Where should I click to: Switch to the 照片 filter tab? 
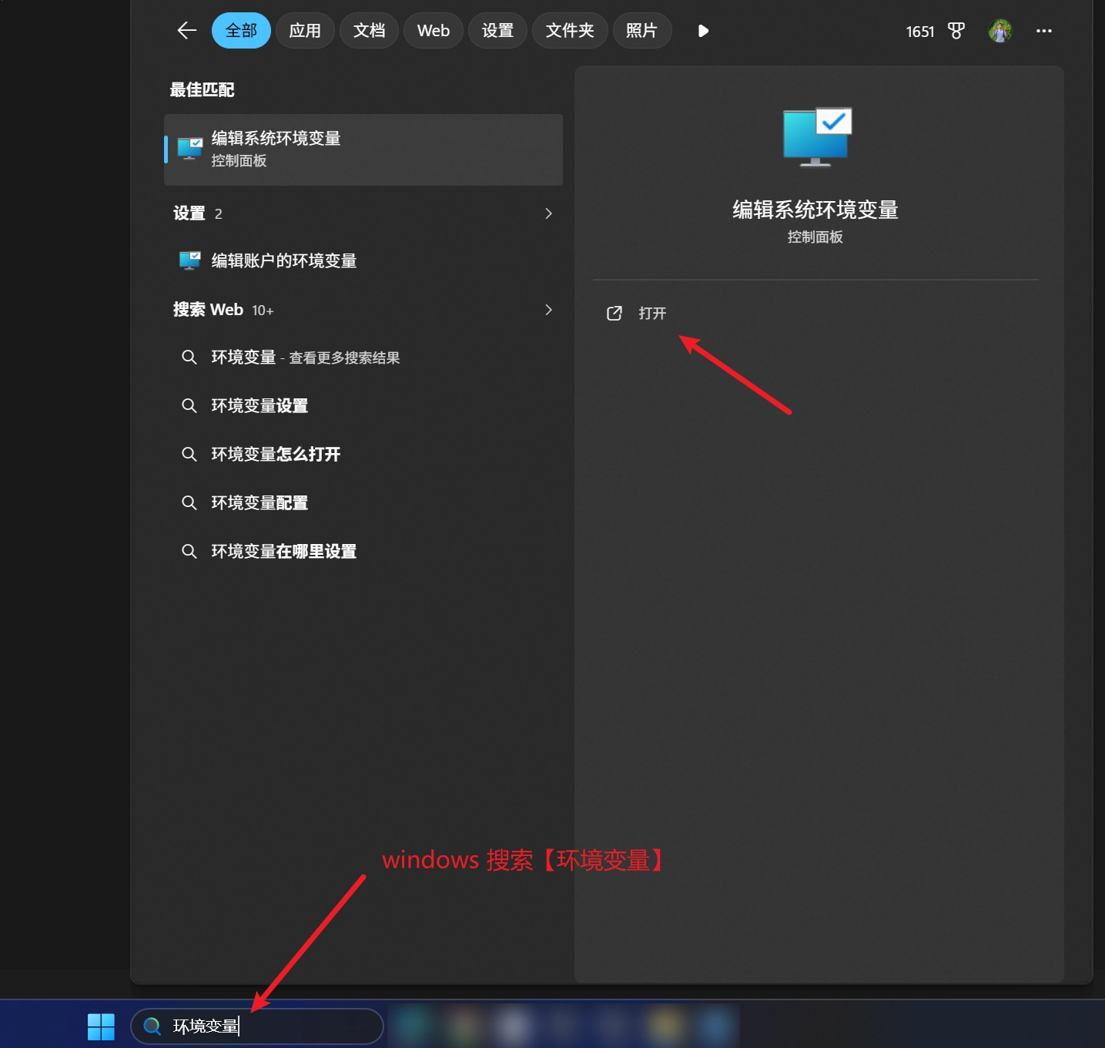(641, 30)
